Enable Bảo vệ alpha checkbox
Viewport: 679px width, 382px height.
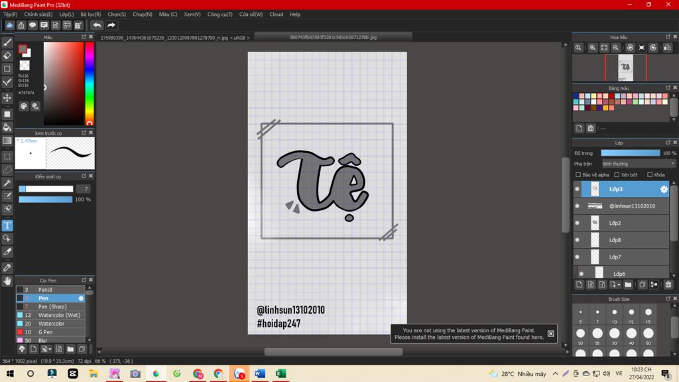click(578, 174)
